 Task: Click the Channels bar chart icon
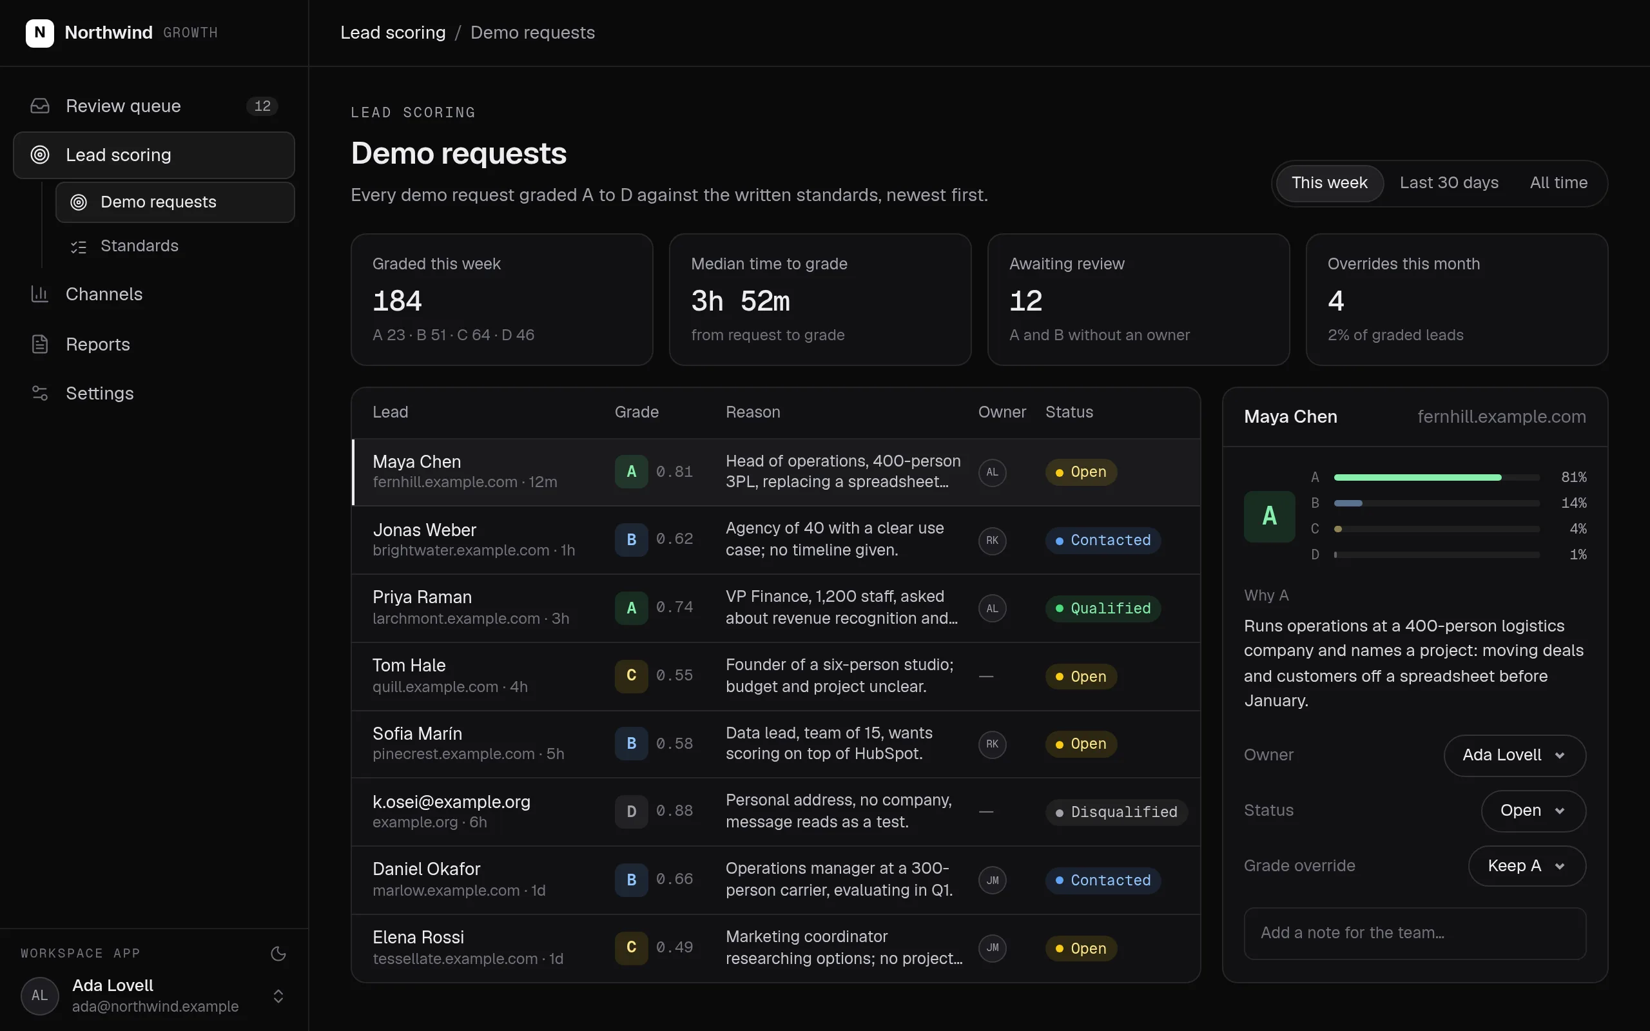[x=40, y=294]
